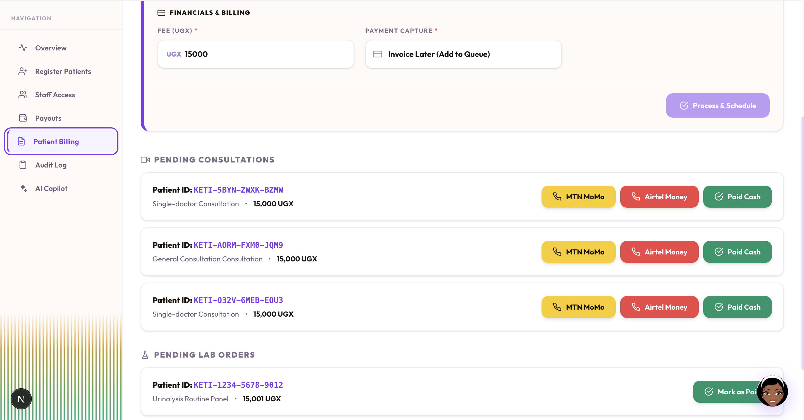Image resolution: width=804 pixels, height=420 pixels.
Task: Click check icon on Paid Cash for KETI-A0RM-FXM0-JQM9
Action: click(x=719, y=251)
